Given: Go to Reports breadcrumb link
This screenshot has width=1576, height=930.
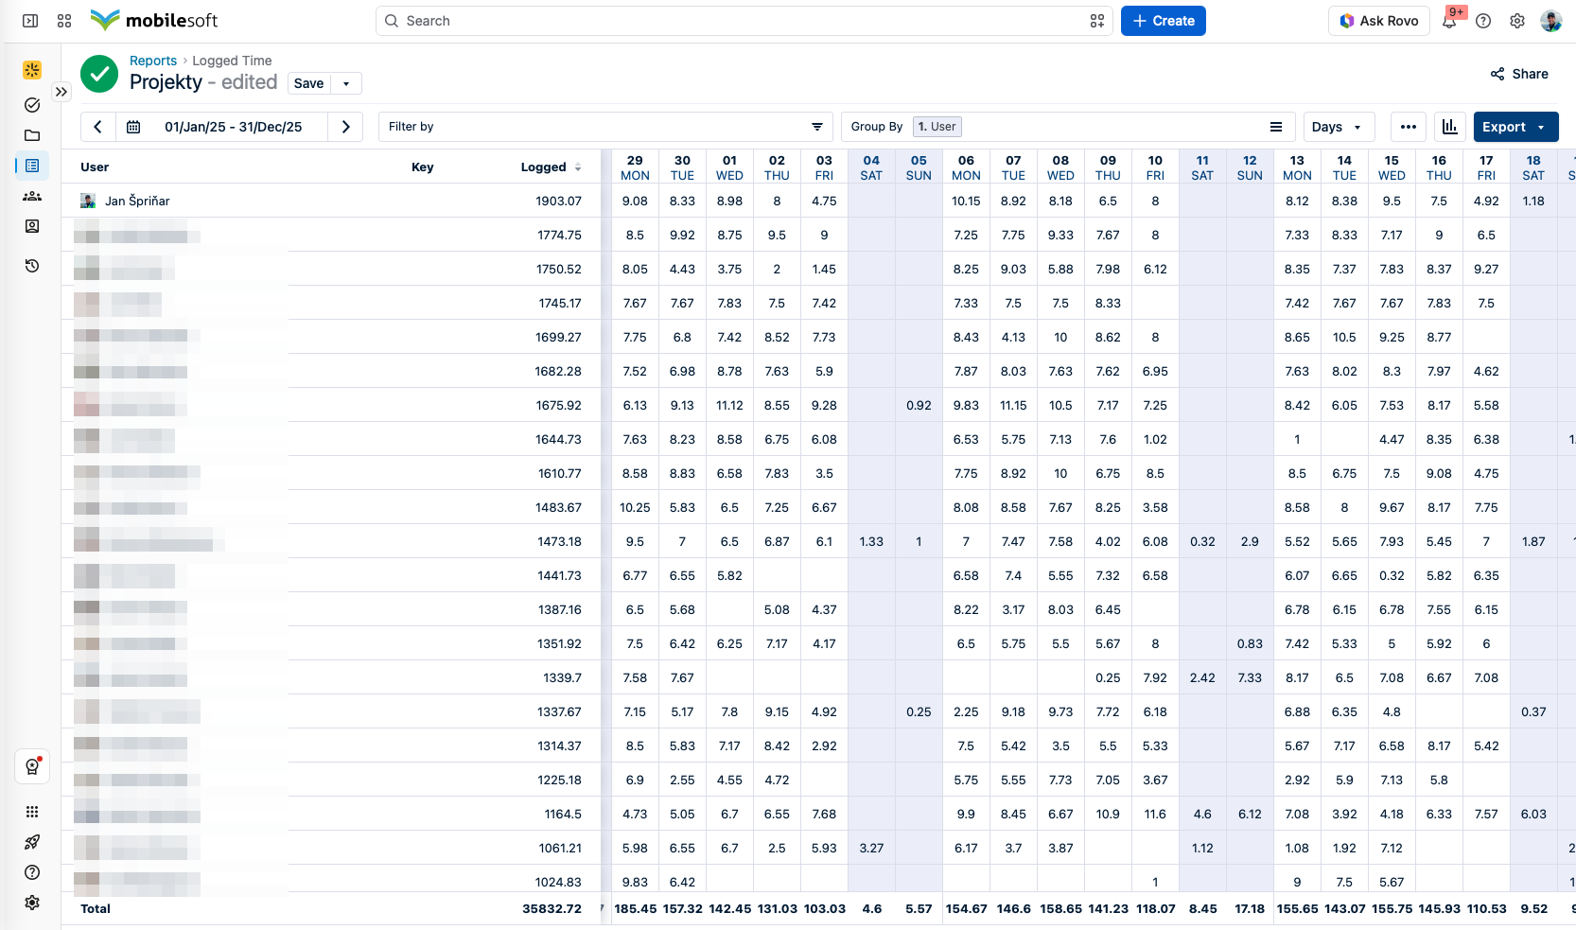Looking at the screenshot, I should pos(153,61).
